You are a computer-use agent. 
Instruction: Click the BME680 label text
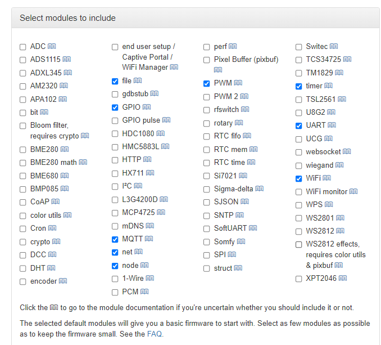[x=44, y=176]
